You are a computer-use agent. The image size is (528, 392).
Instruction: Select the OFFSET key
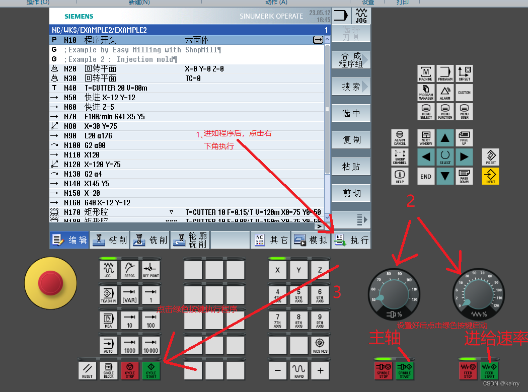[465, 74]
